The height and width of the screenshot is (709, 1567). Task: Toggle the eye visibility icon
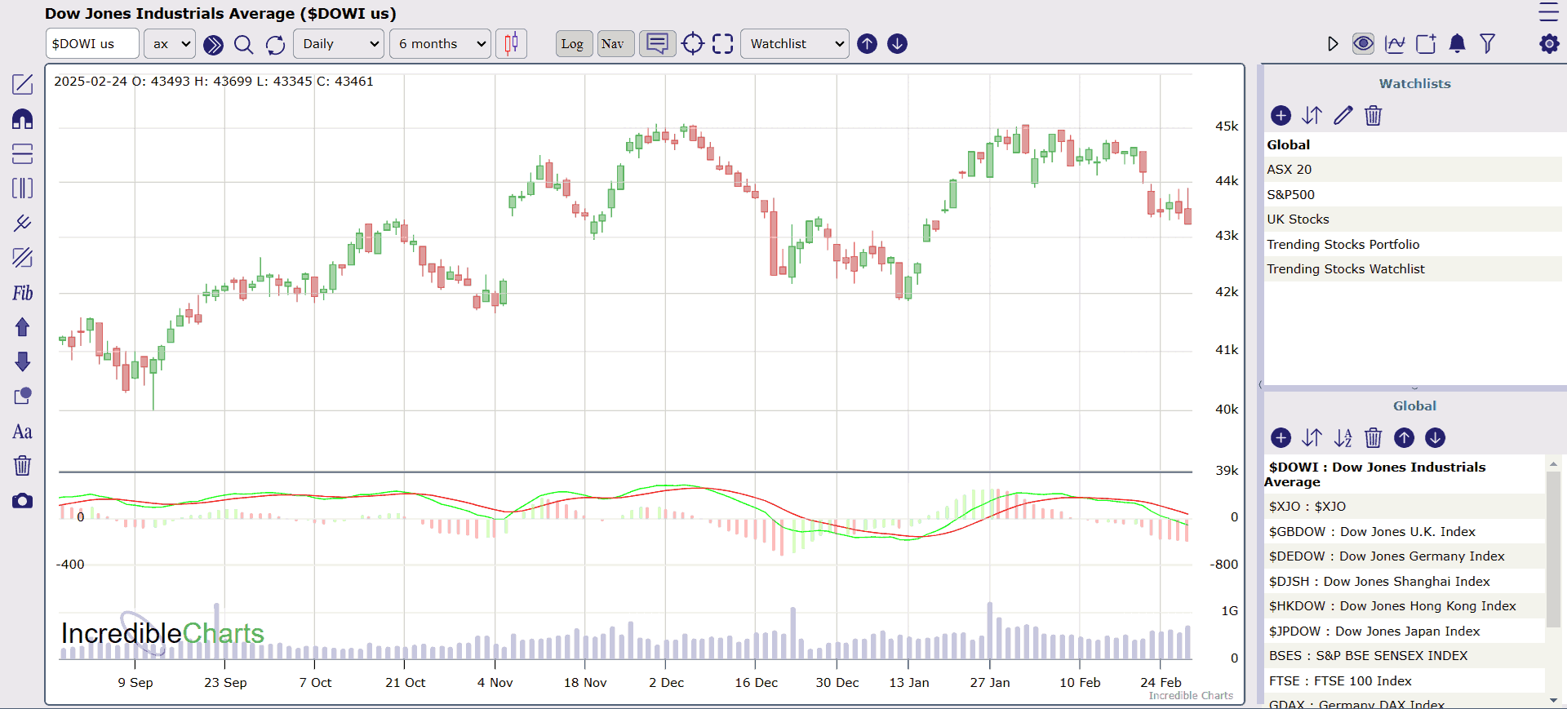(1363, 43)
